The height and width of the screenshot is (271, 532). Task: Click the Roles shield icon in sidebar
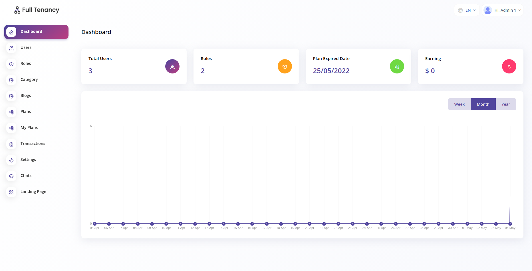pos(11,64)
